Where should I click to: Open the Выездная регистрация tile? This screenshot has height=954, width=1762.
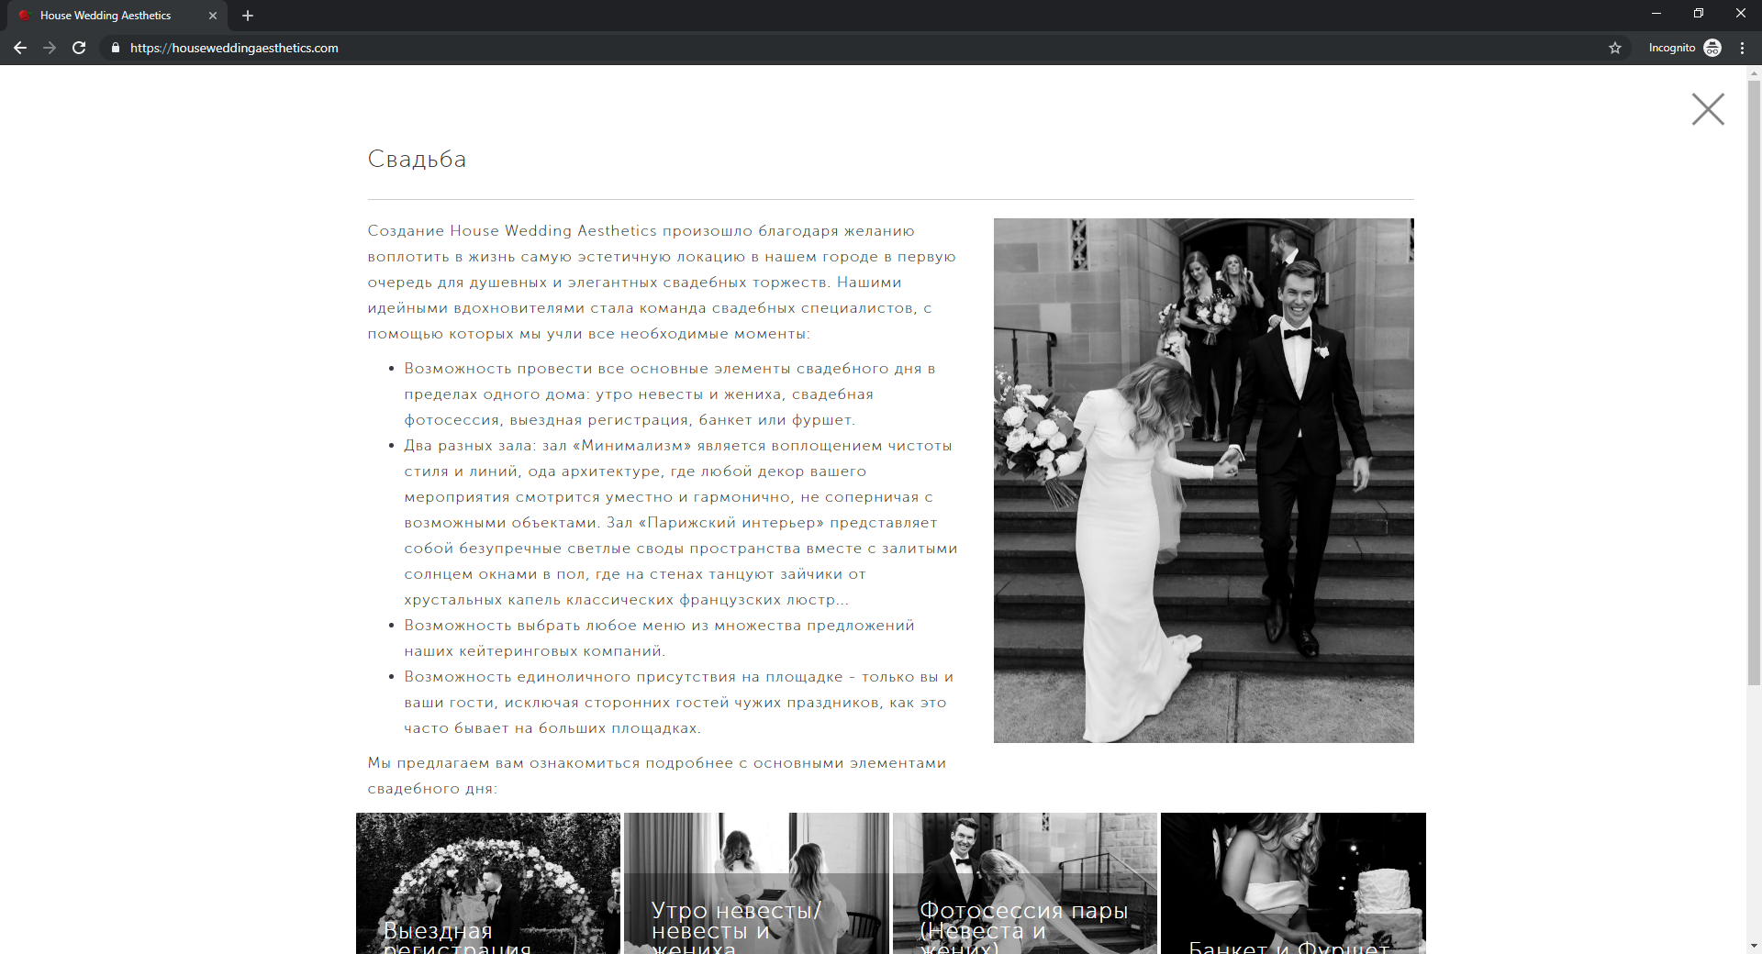coord(488,882)
